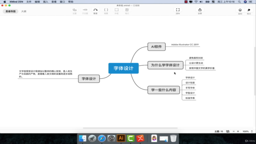This screenshot has height=144, width=256.
Task: Open the volume control in the menu bar
Action: point(201,2)
